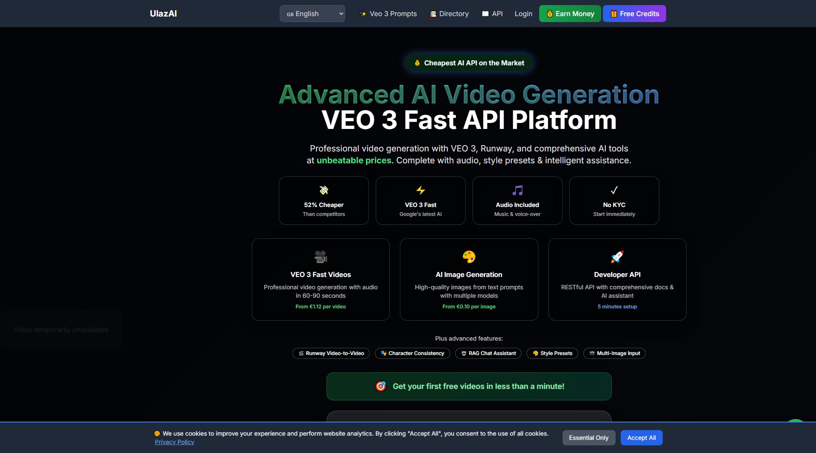
Task: Click the Essential Only cookie button
Action: [x=589, y=438]
